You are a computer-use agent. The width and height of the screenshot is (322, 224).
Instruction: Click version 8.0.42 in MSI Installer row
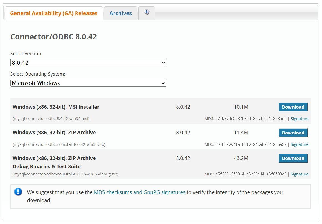[183, 107]
